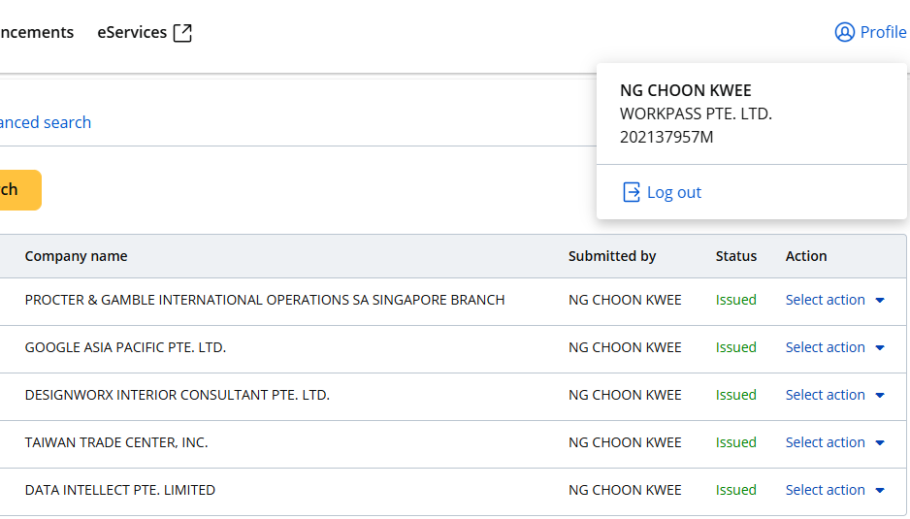The image size is (910, 519).
Task: Open the eServices menu item
Action: [132, 33]
